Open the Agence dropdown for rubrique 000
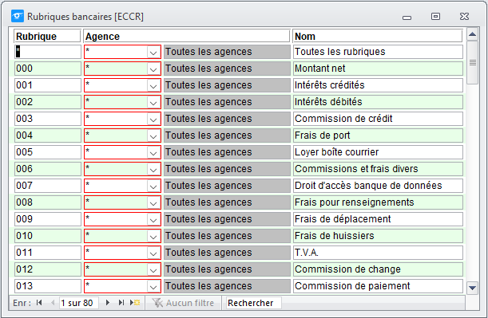488x318 pixels. tap(153, 69)
